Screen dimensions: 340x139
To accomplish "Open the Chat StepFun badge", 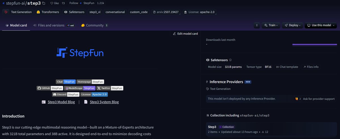I will pyautogui.click(x=66, y=82).
